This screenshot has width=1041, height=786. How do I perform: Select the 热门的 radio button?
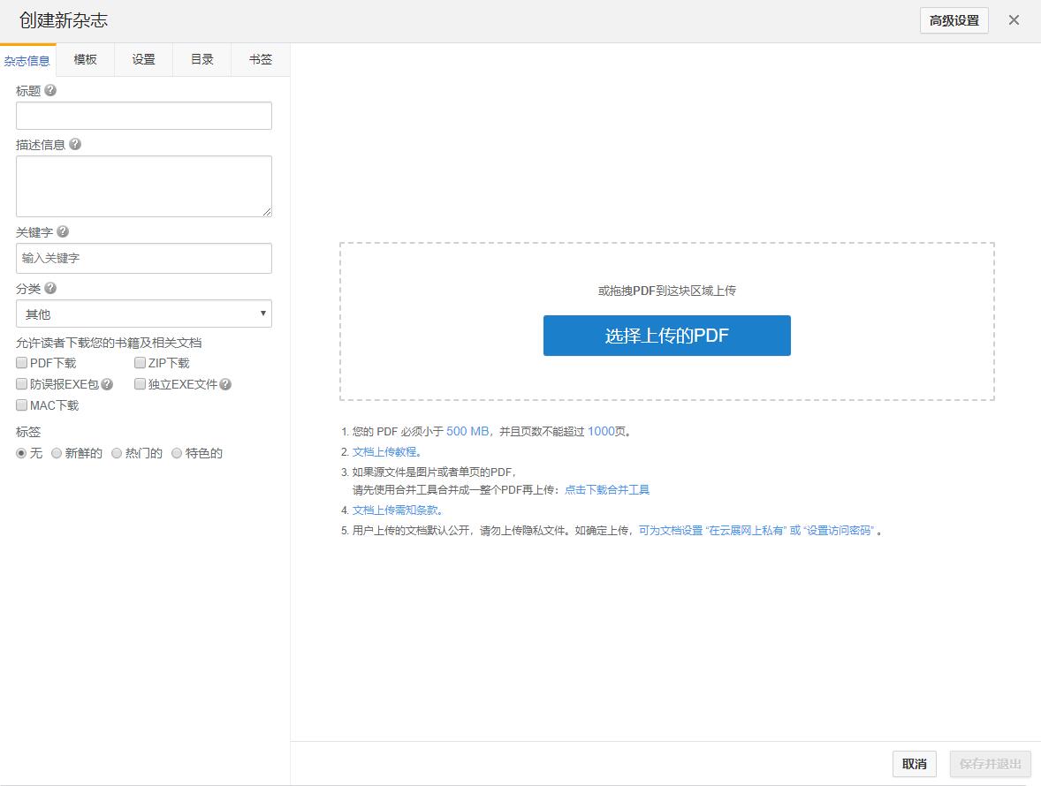point(117,453)
